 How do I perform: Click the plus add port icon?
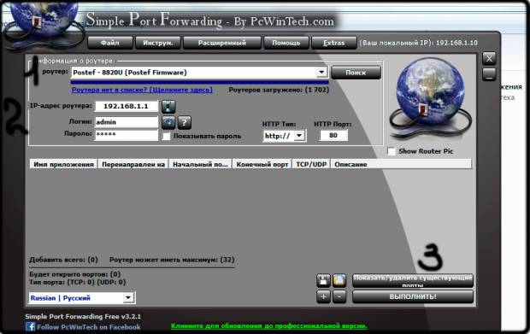(323, 296)
